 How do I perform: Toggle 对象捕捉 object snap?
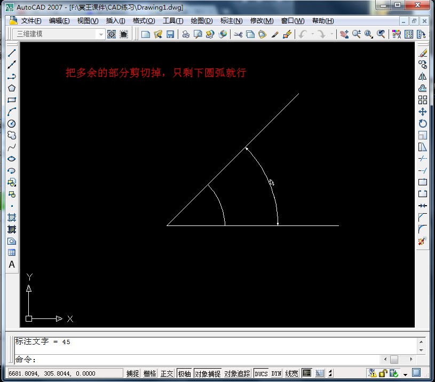point(208,373)
